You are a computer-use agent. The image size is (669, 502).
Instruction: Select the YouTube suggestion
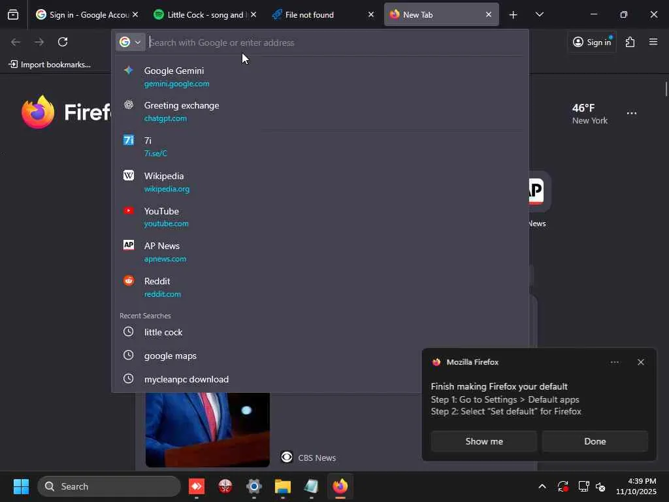[320, 217]
